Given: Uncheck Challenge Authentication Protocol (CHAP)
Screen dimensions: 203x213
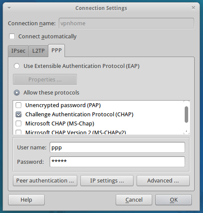Looking at the screenshot, I should click(19, 115).
